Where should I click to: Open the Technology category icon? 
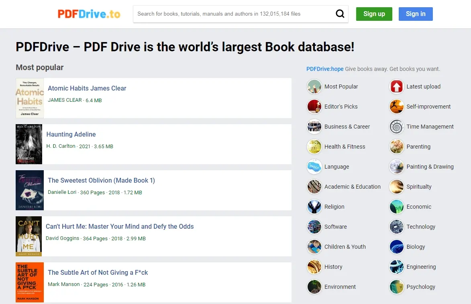click(396, 227)
